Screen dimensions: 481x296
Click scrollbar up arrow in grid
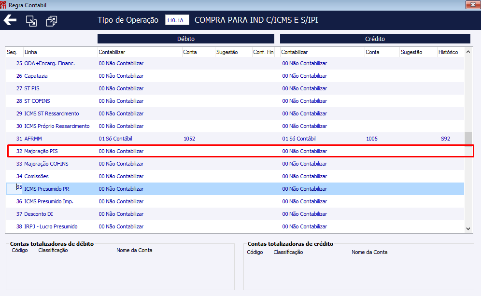point(468,52)
